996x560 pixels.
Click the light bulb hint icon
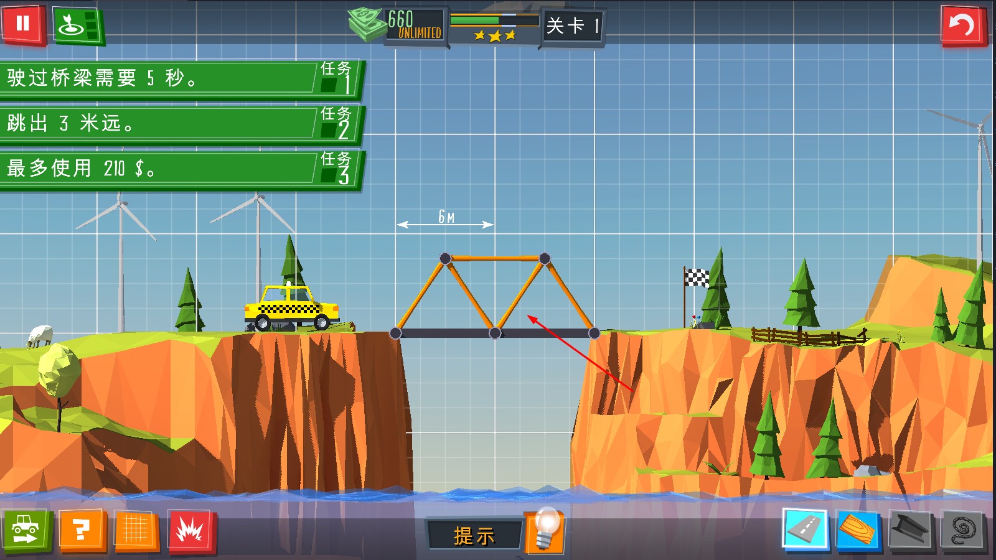[545, 530]
